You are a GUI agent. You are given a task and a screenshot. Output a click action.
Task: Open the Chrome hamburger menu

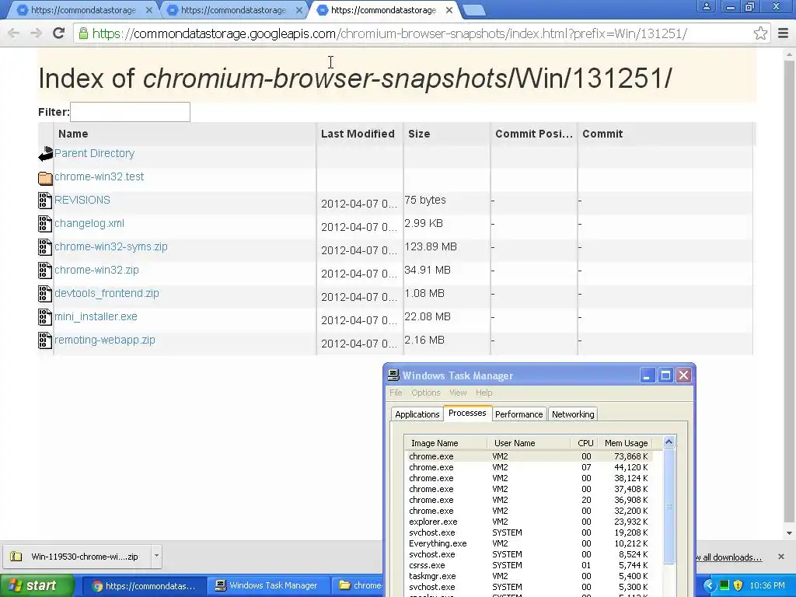point(784,33)
